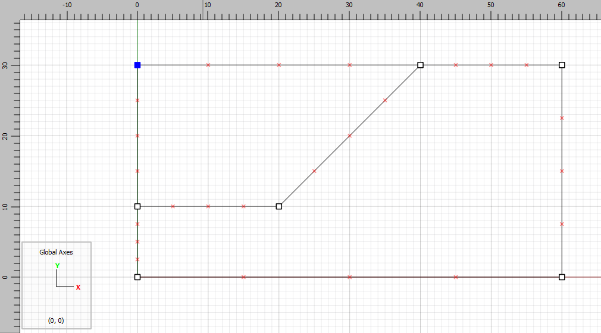
Task: Click the bottom edge red marker at x=45
Action: 456,277
